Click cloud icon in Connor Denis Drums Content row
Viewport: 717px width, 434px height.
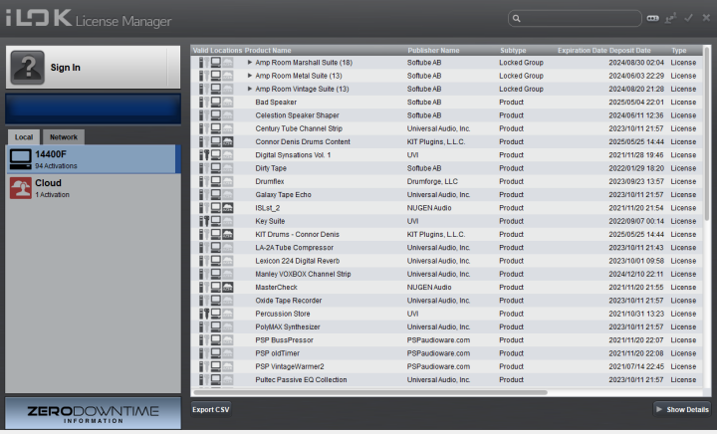(x=228, y=141)
